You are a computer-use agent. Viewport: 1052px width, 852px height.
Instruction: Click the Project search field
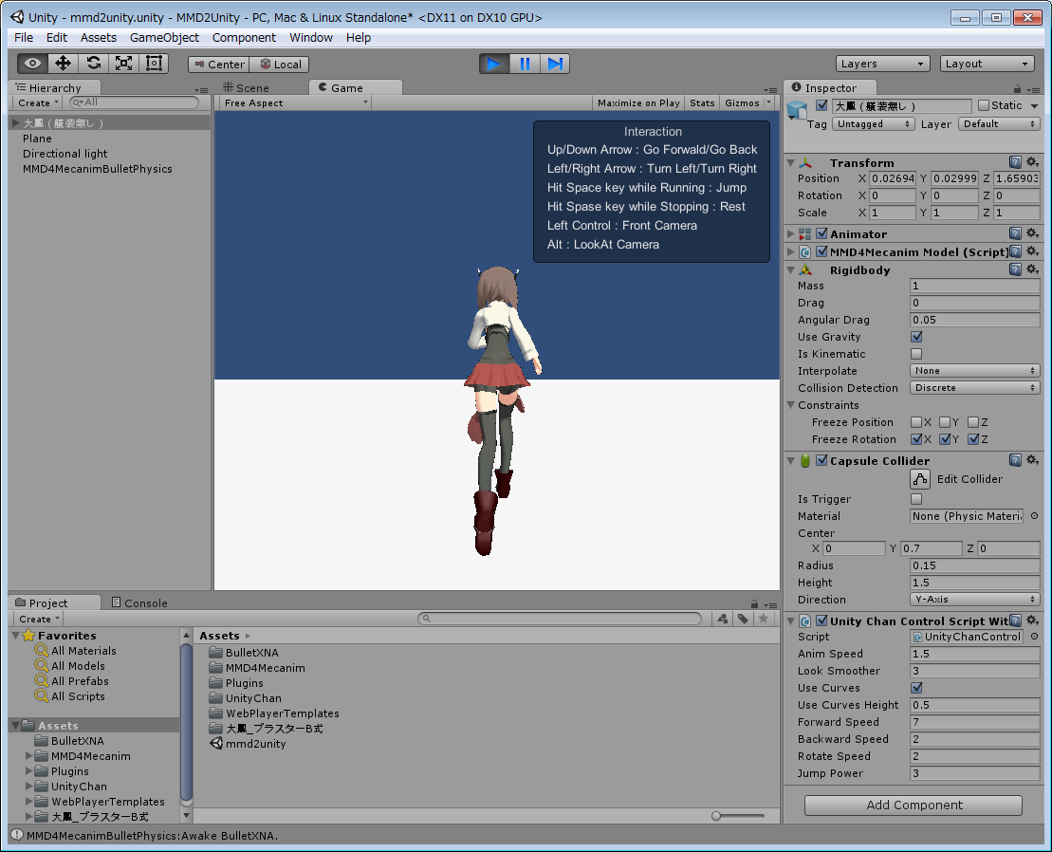(560, 619)
